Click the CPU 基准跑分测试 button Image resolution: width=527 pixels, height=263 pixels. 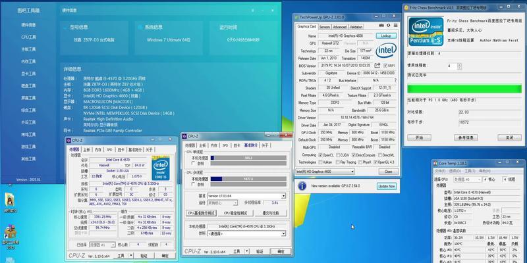(x=201, y=213)
